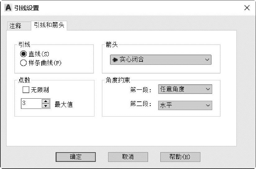Click the 确定 button

(x=75, y=157)
